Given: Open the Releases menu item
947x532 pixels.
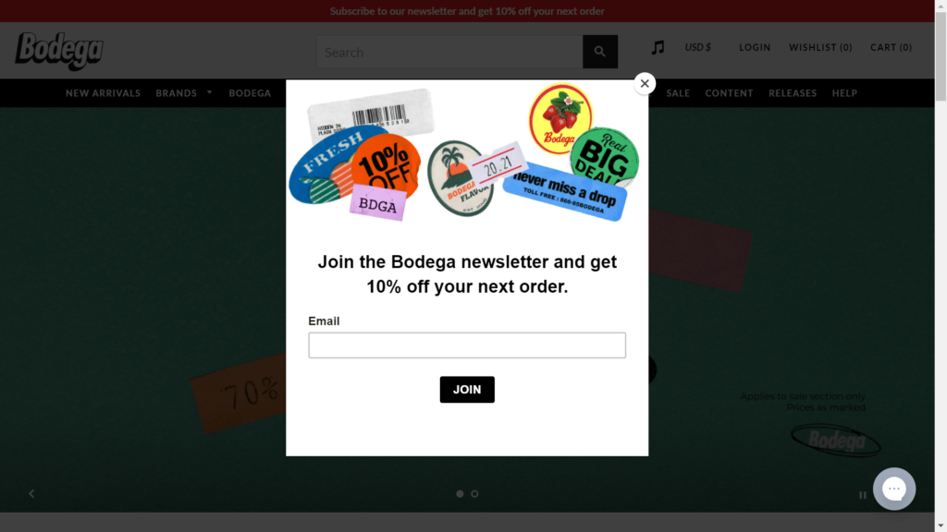Looking at the screenshot, I should [793, 93].
